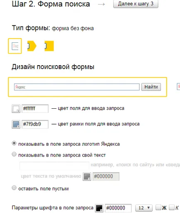The image size is (180, 217).
Task: Edit the font color #000000 field
Action: point(118,208)
